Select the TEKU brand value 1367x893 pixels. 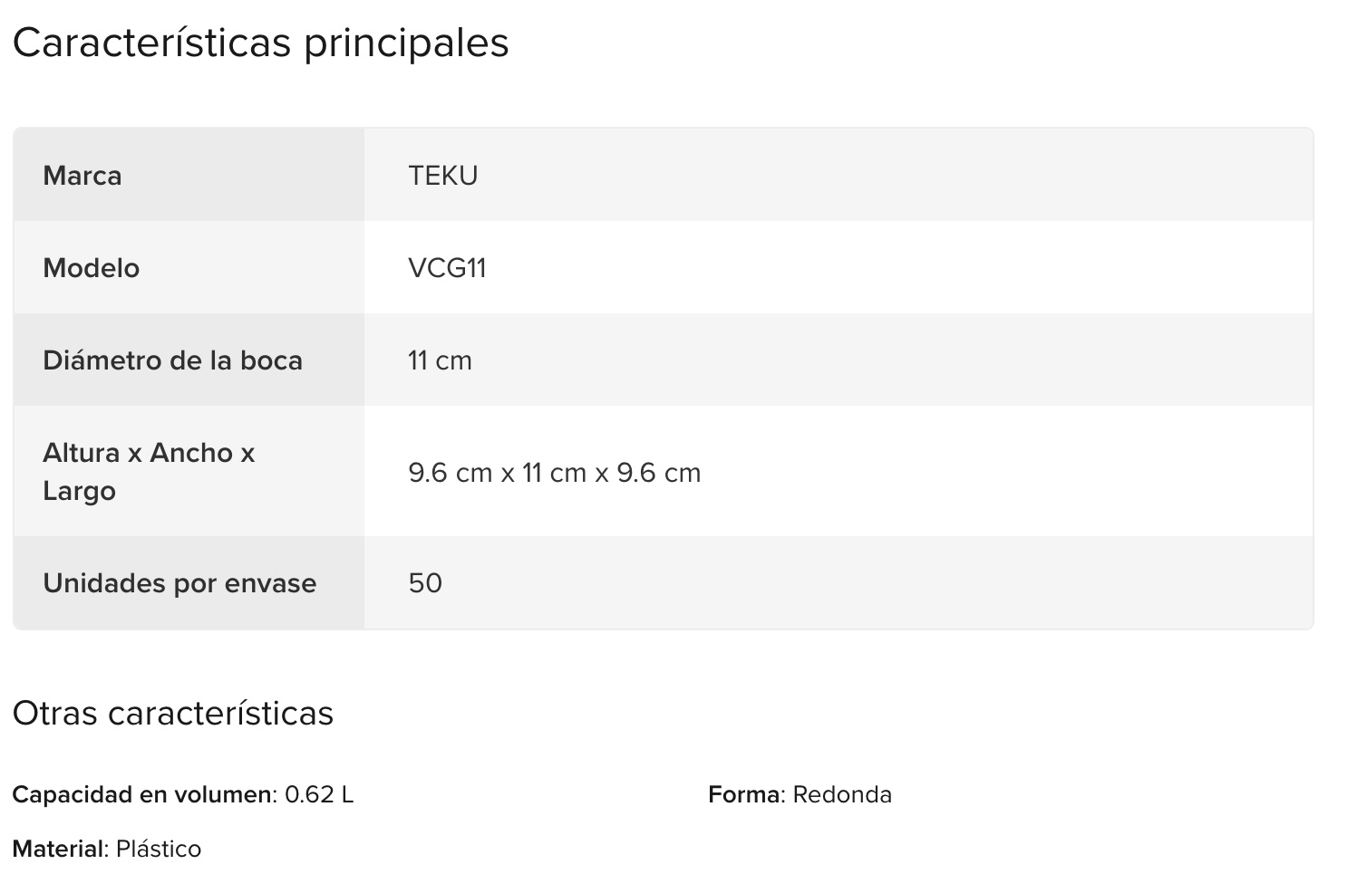[x=442, y=175]
